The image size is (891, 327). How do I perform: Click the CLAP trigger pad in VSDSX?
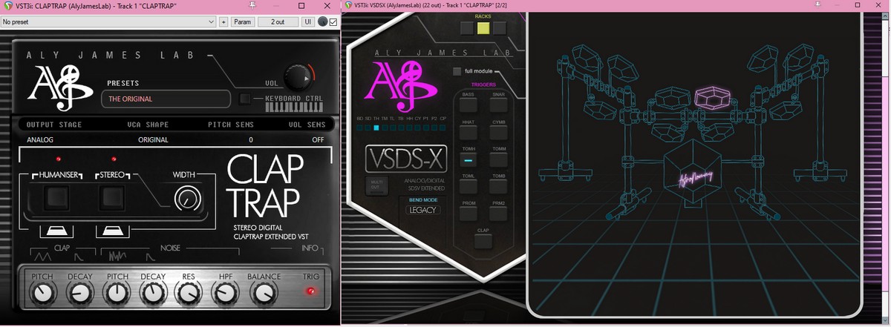(x=484, y=242)
